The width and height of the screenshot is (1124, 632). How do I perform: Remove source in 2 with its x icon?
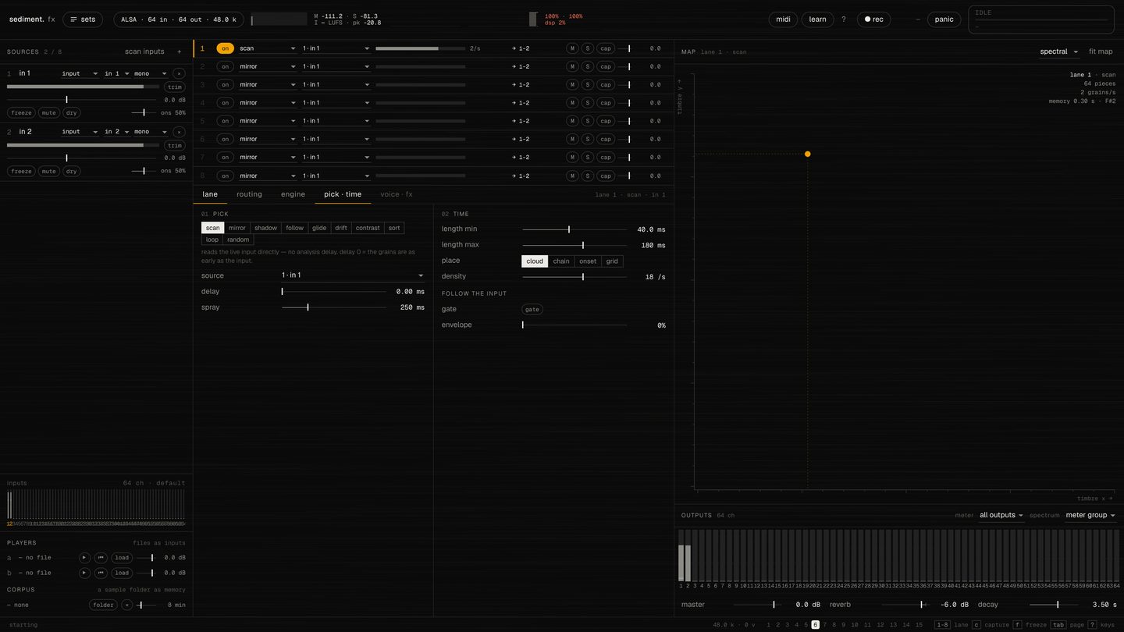pos(179,132)
